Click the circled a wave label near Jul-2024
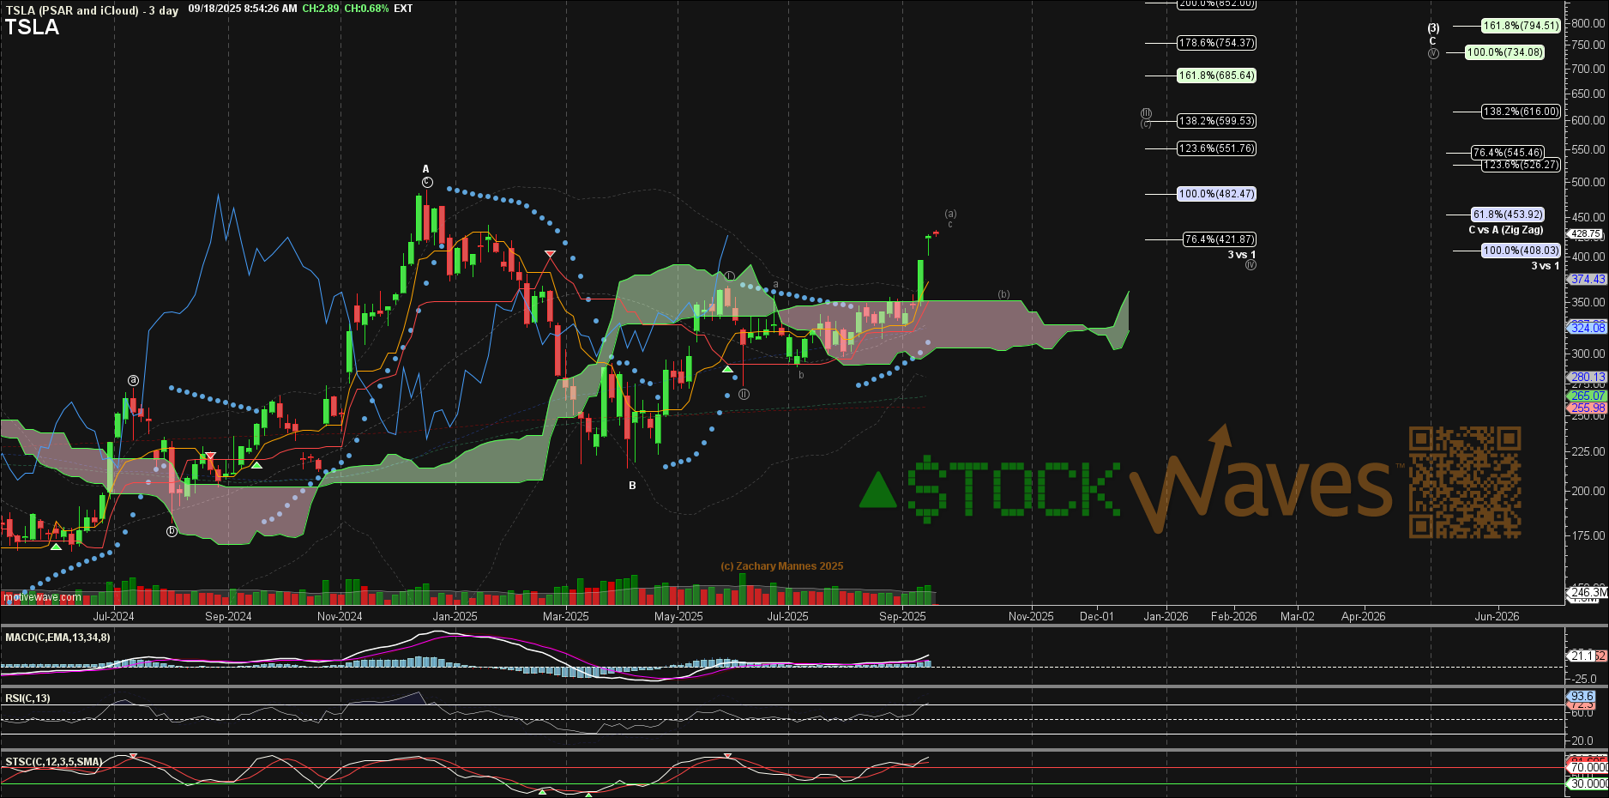Screen dimensions: 1609x798 coord(133,380)
